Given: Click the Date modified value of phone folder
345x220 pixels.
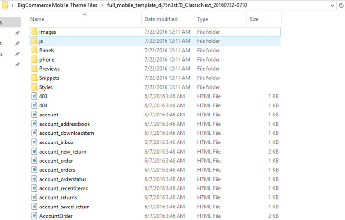Looking at the screenshot, I should click(167, 60).
